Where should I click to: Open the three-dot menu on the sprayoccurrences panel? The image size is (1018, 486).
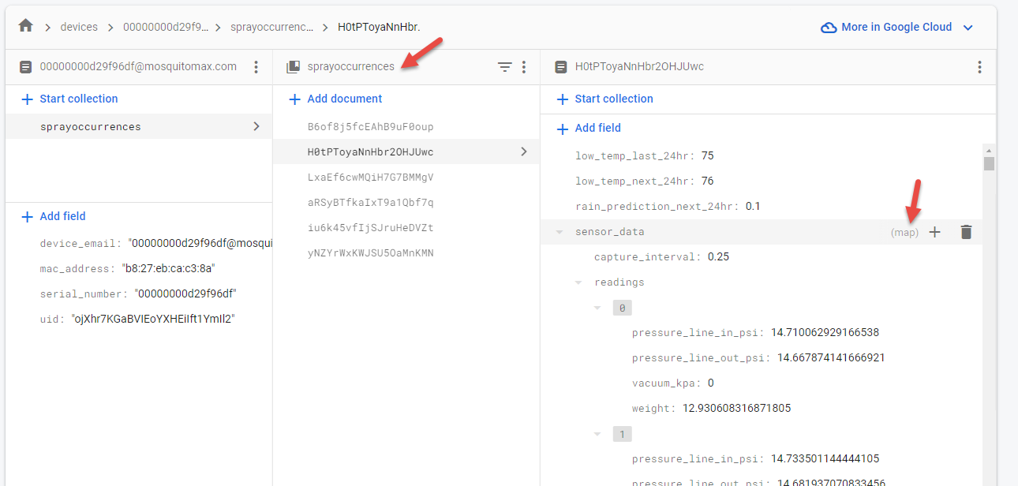(x=523, y=67)
